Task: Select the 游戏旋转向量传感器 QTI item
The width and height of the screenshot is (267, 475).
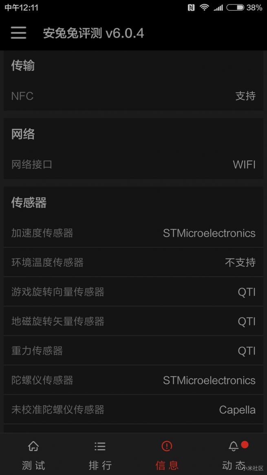Action: [133, 292]
